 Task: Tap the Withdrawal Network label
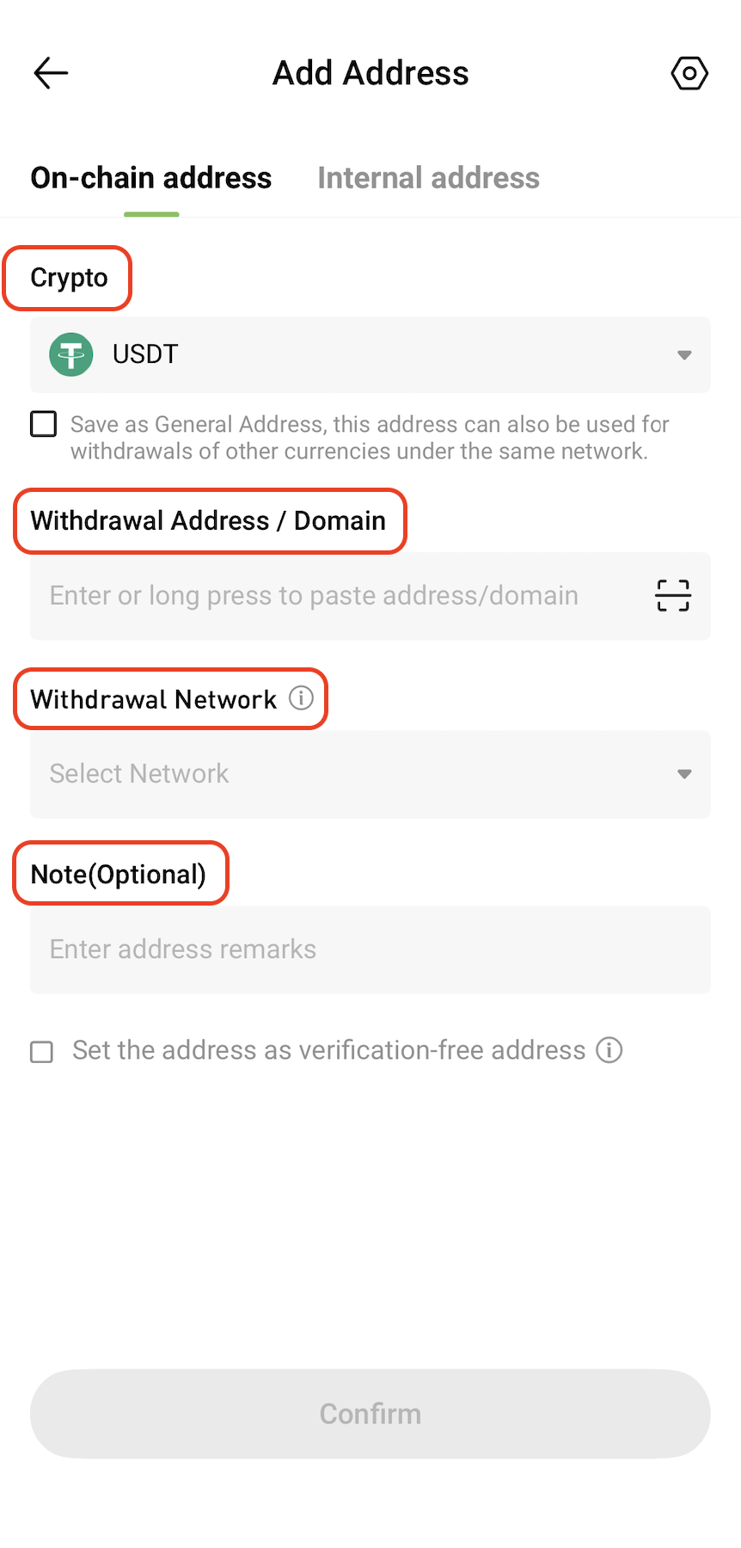(x=154, y=699)
